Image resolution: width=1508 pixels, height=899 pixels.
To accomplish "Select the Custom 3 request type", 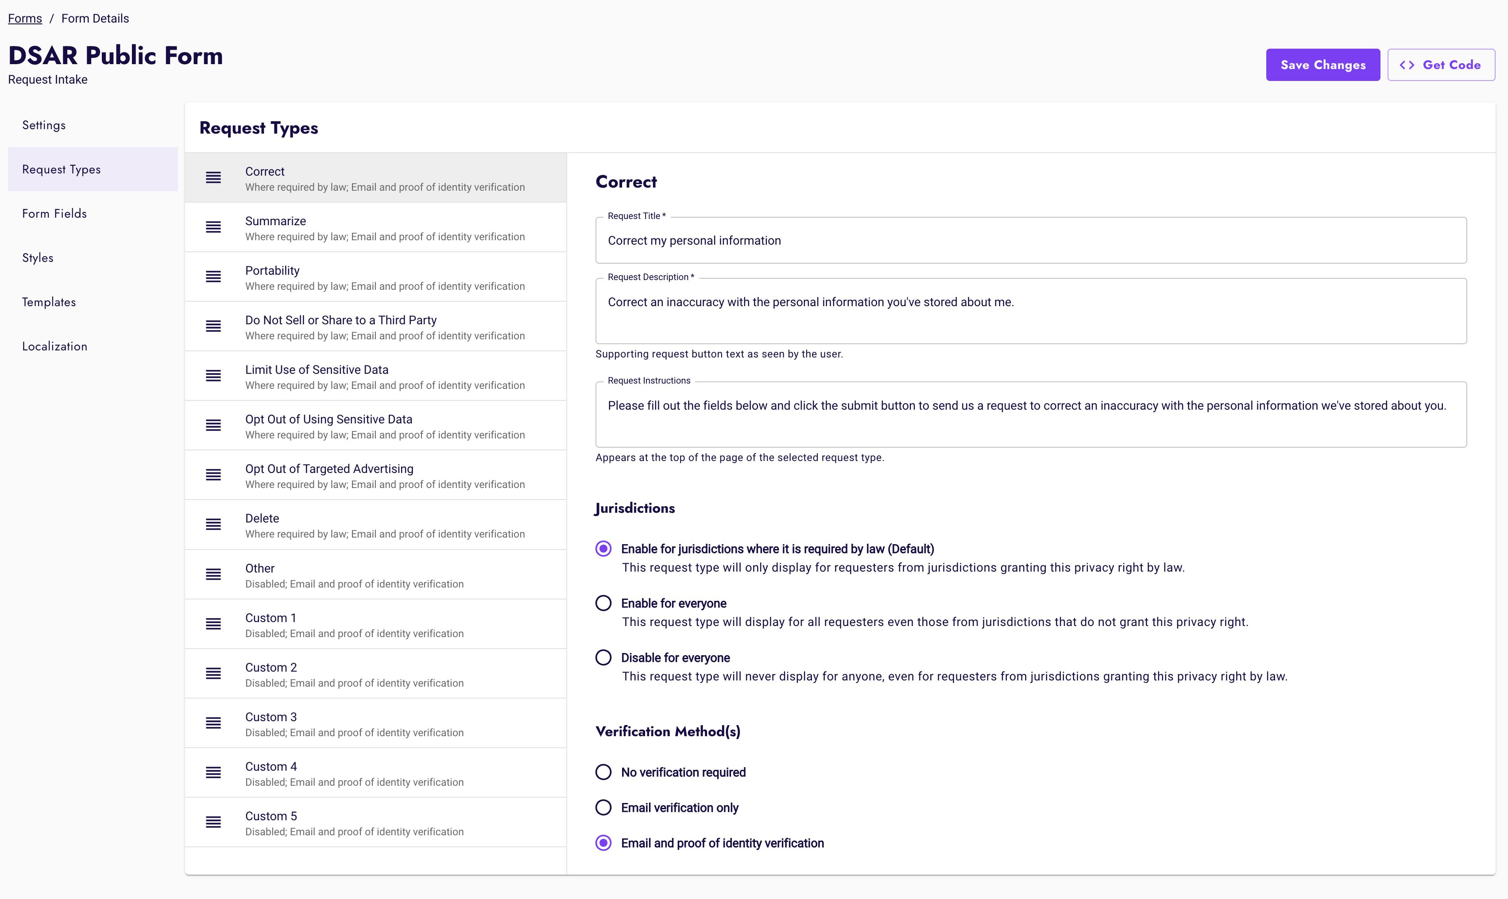I will coord(376,724).
